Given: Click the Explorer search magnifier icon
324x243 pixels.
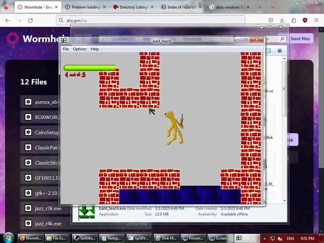Looking at the screenshot, I should point(282,39).
